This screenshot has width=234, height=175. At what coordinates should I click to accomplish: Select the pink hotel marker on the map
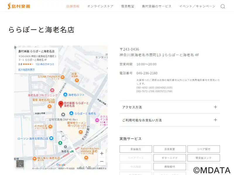(x=97, y=120)
